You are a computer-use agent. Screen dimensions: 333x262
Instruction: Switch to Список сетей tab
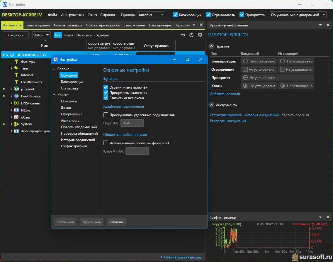pyautogui.click(x=134, y=25)
